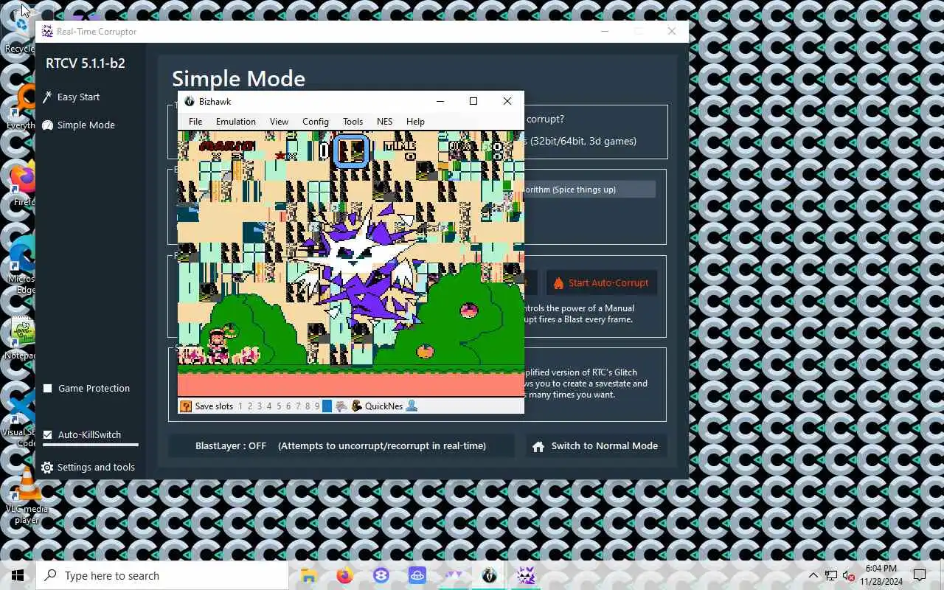This screenshot has height=590, width=944.
Task: Click the gray status icon before QuickNes
Action: pos(341,406)
